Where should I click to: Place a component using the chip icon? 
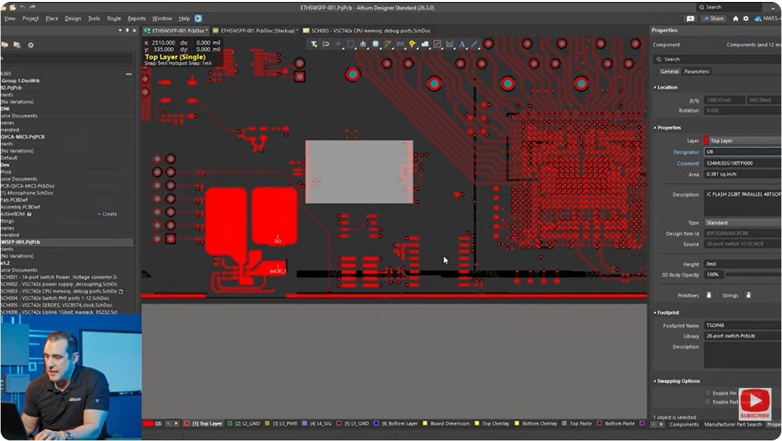pos(376,44)
